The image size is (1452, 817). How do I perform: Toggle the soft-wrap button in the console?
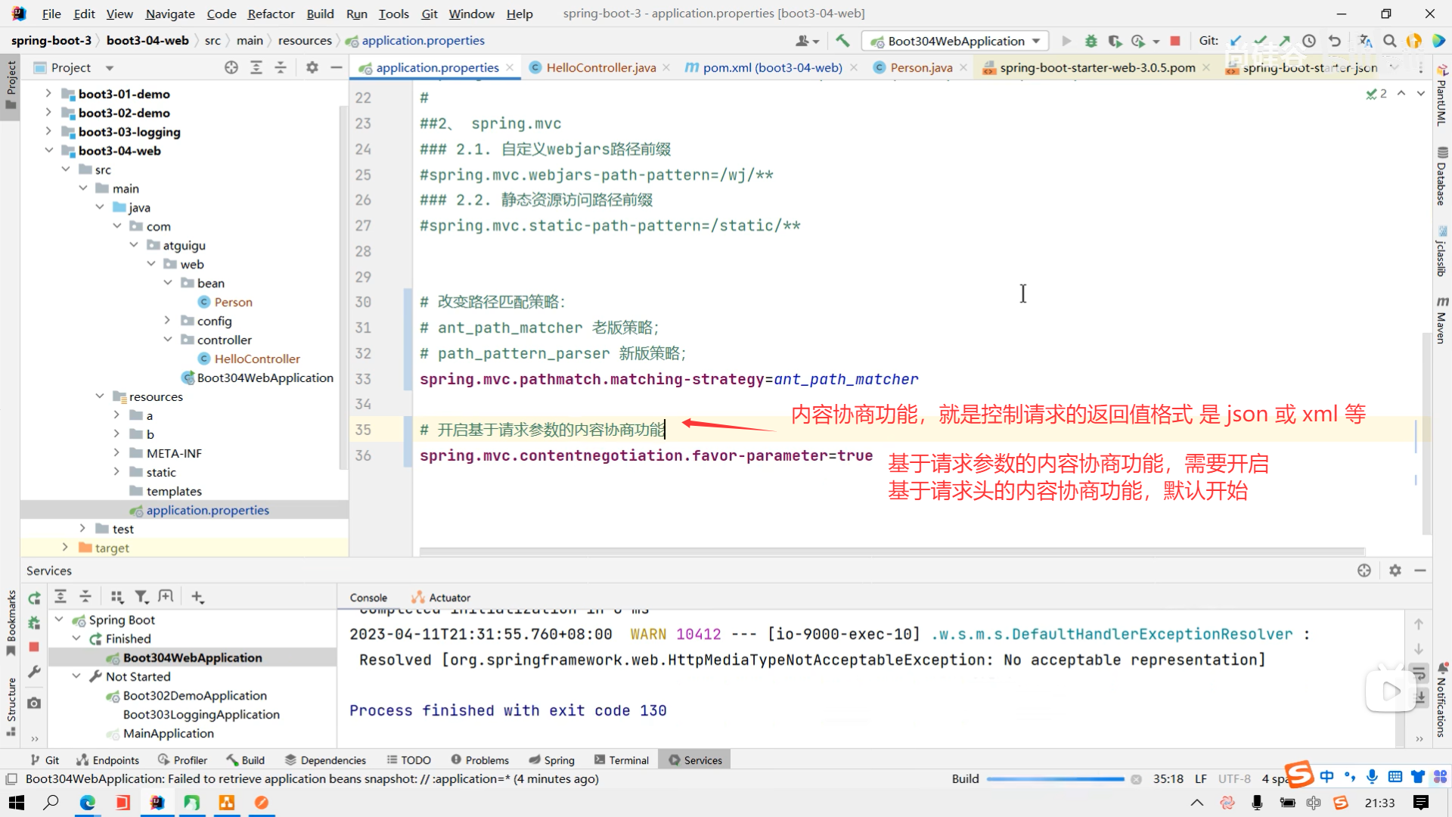coord(1419,673)
